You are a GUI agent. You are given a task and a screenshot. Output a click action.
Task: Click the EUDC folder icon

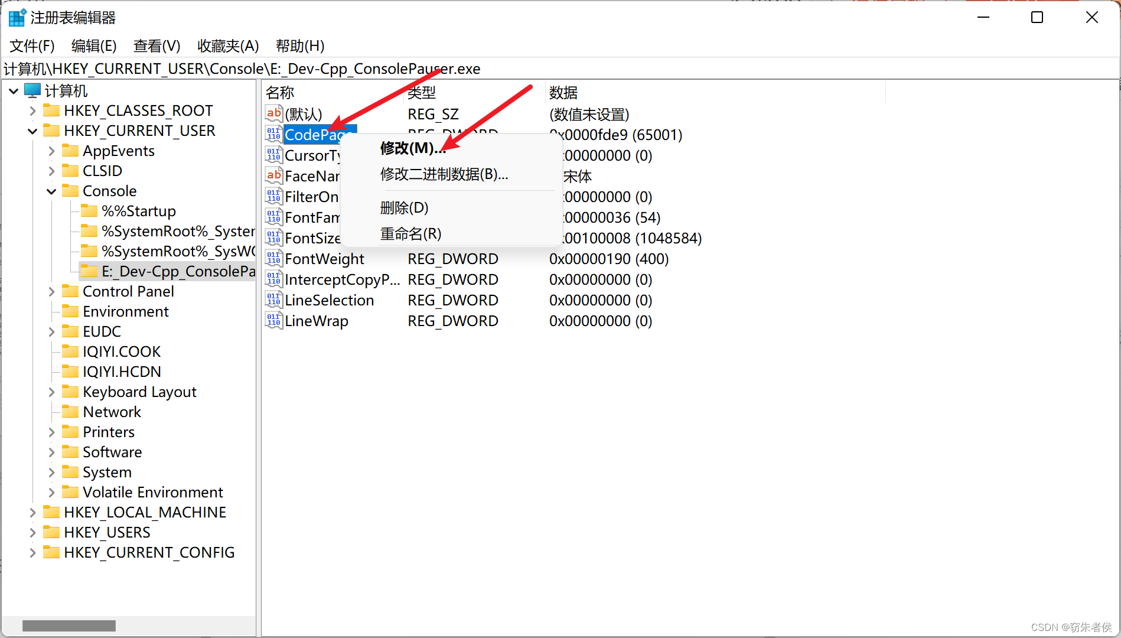pyautogui.click(x=70, y=331)
